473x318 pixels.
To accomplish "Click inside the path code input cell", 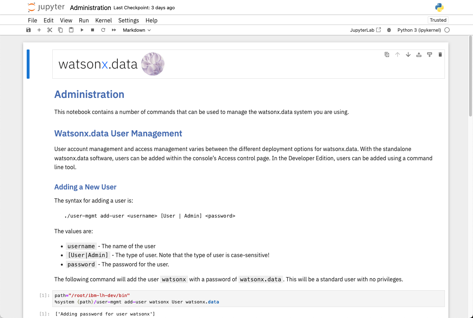I will [x=248, y=298].
